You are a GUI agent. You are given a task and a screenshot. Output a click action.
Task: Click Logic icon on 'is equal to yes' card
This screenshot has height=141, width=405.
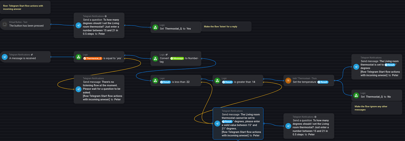[x=78, y=57]
